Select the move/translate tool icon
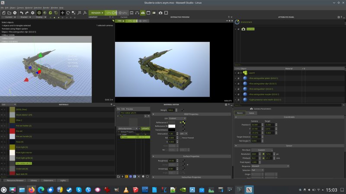 point(63,13)
